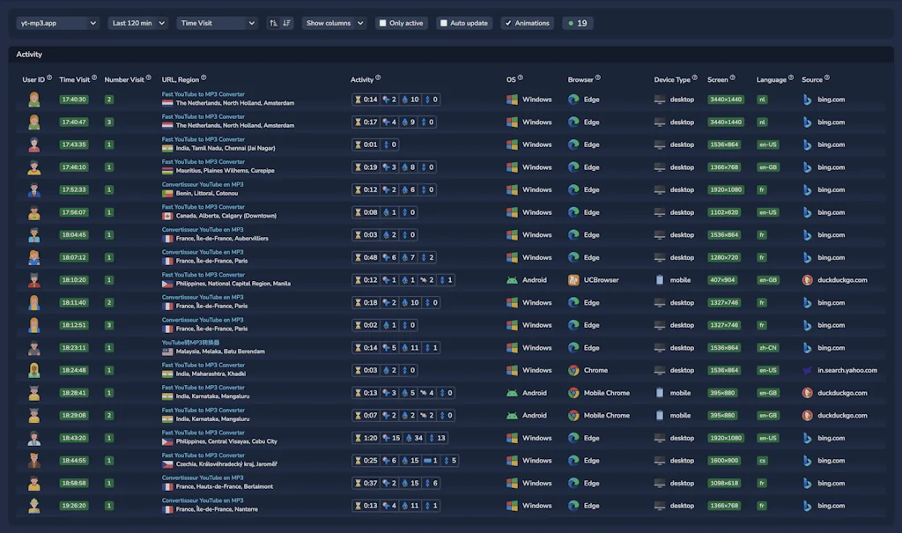Click the Android OS icon in 18:29:08 row
The height and width of the screenshot is (533, 902).
tap(512, 416)
